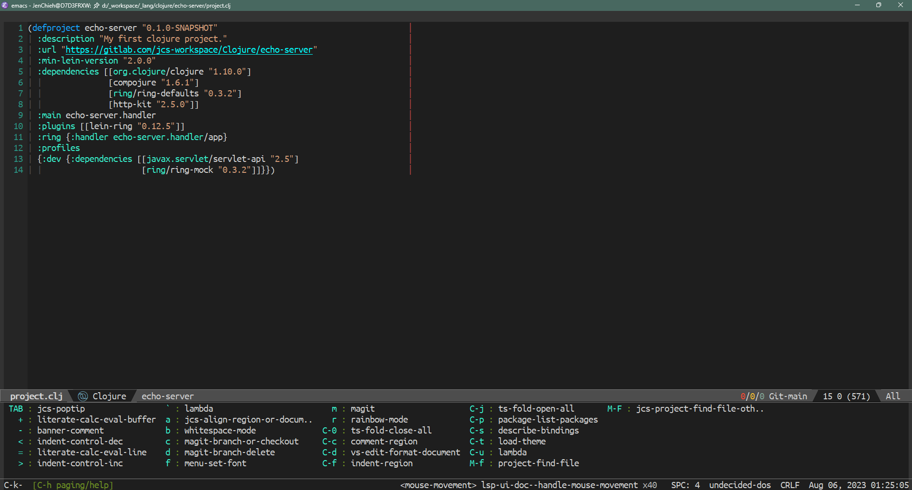This screenshot has width=912, height=490.
Task: Click the project.clj buffer name in modeline
Action: tap(36, 396)
